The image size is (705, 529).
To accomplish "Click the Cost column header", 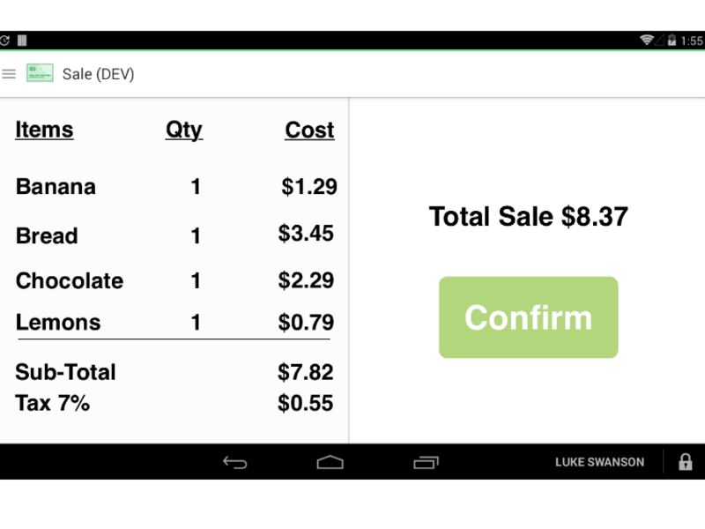I will 309,130.
